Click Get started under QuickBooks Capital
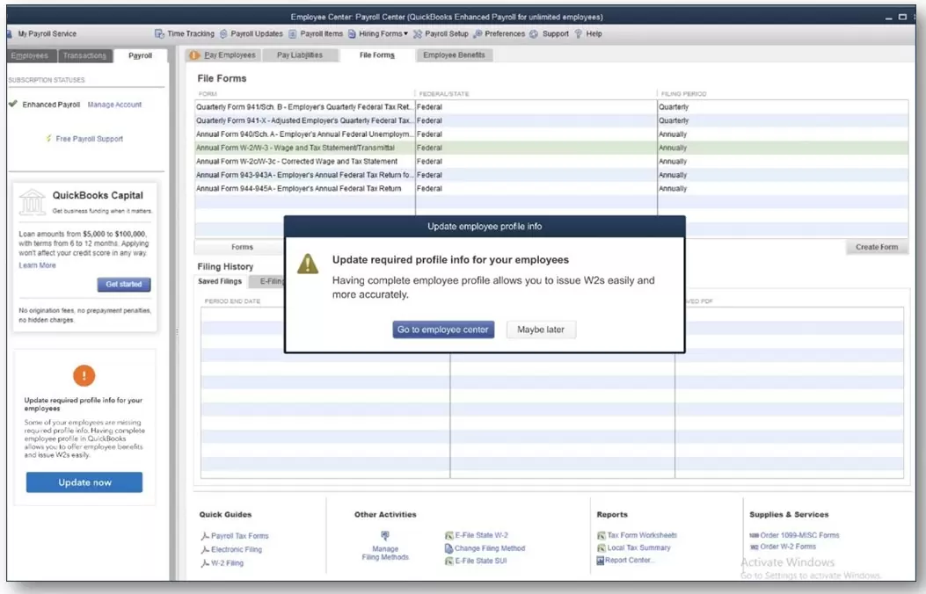The image size is (926, 594). coord(124,285)
